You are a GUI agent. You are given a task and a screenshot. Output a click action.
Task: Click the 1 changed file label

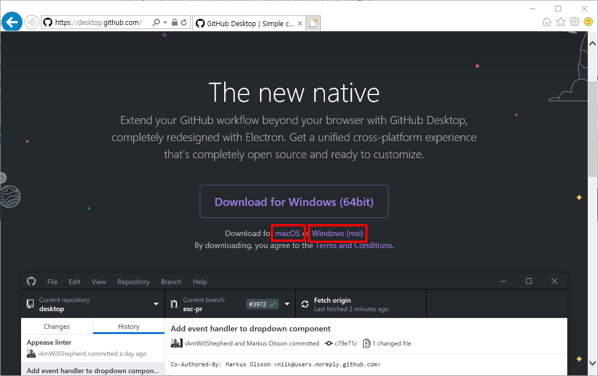[x=391, y=343]
